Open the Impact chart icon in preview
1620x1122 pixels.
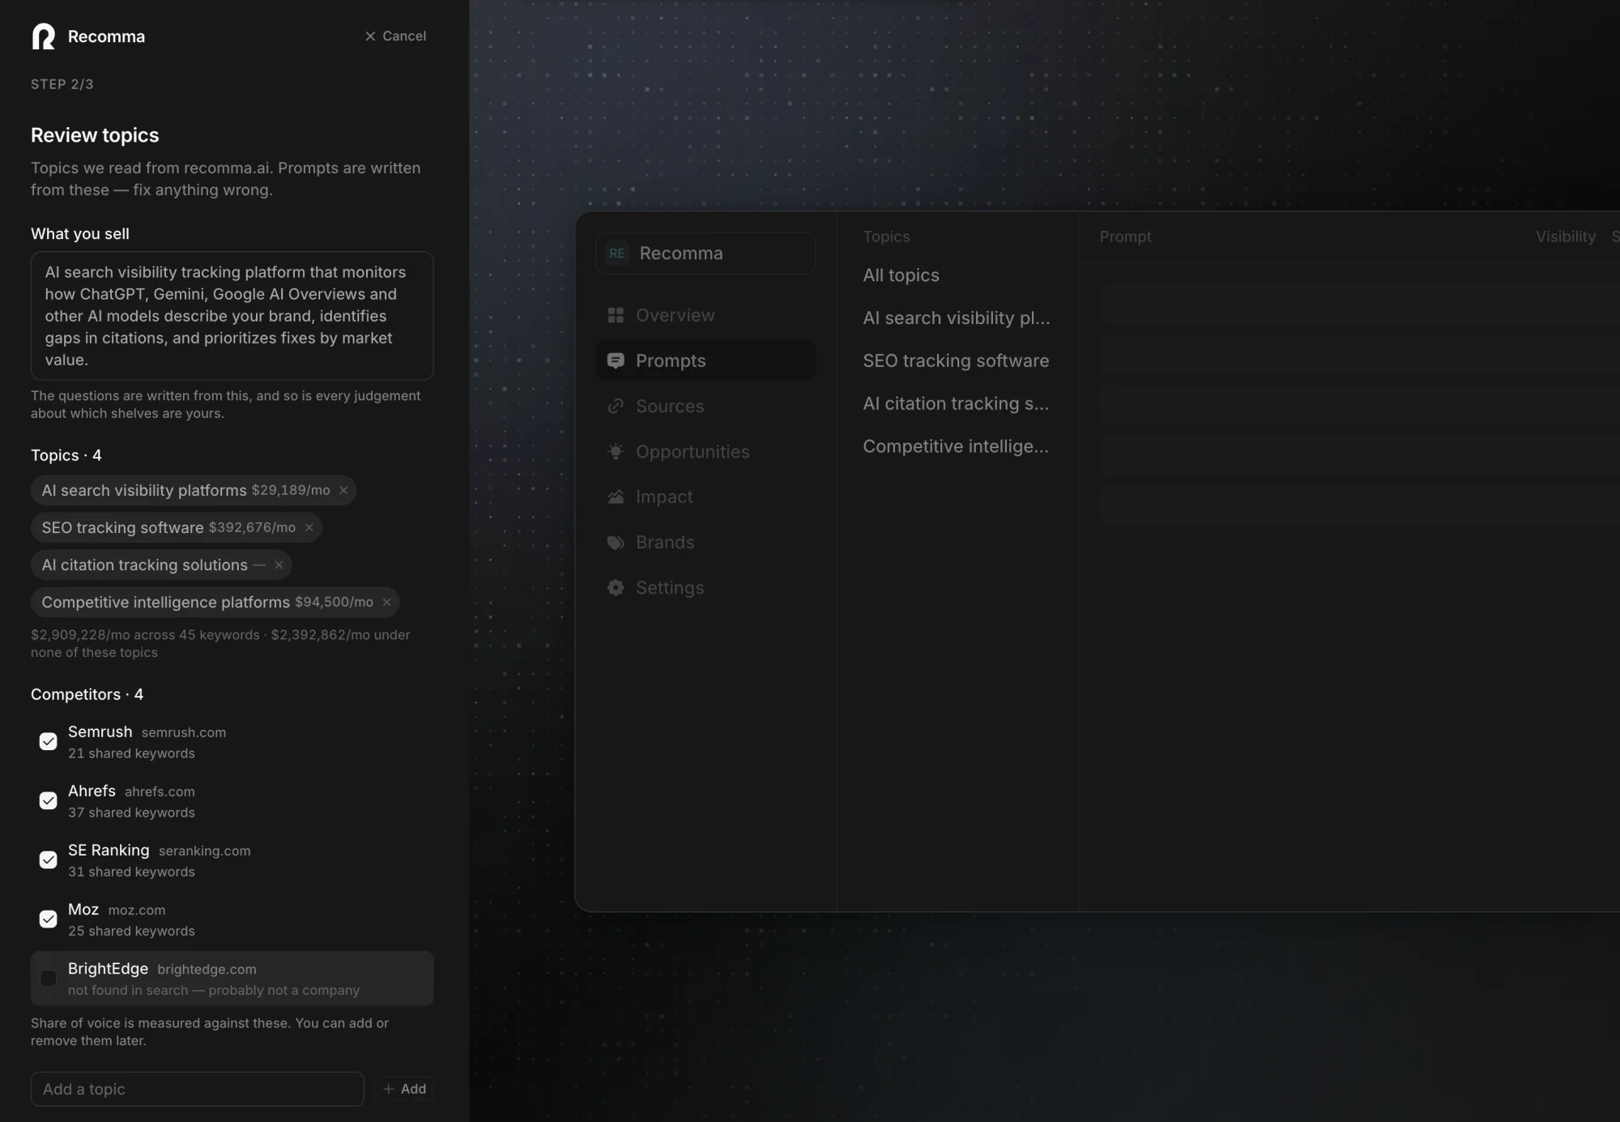pyautogui.click(x=616, y=497)
